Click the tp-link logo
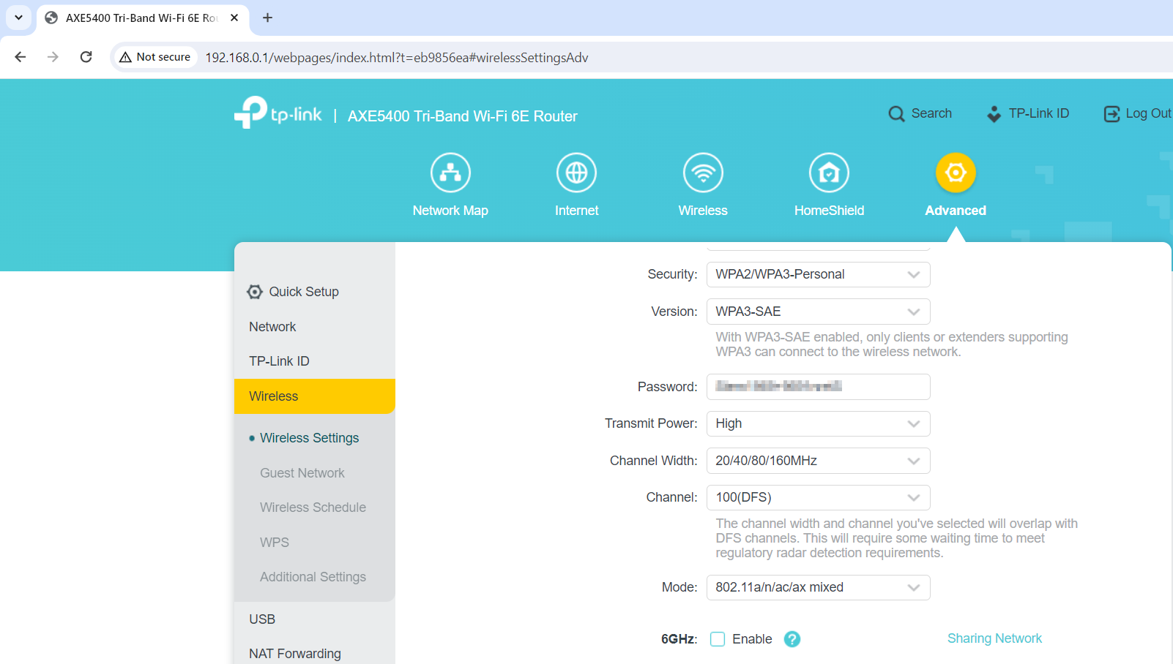The image size is (1173, 664). [278, 113]
